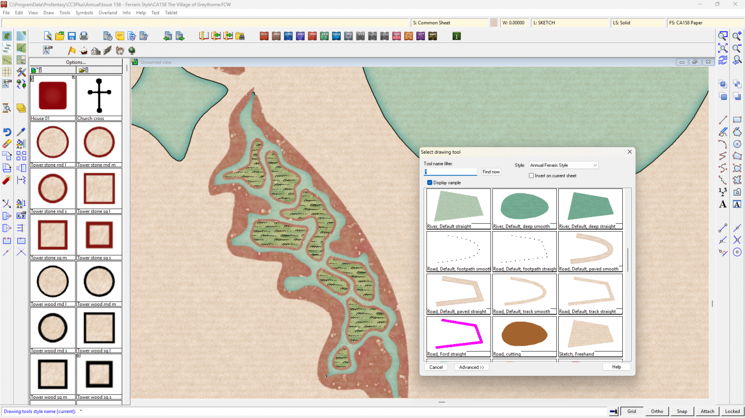Click the tree vegetation symbols icon
745x418 pixels.
click(x=132, y=51)
